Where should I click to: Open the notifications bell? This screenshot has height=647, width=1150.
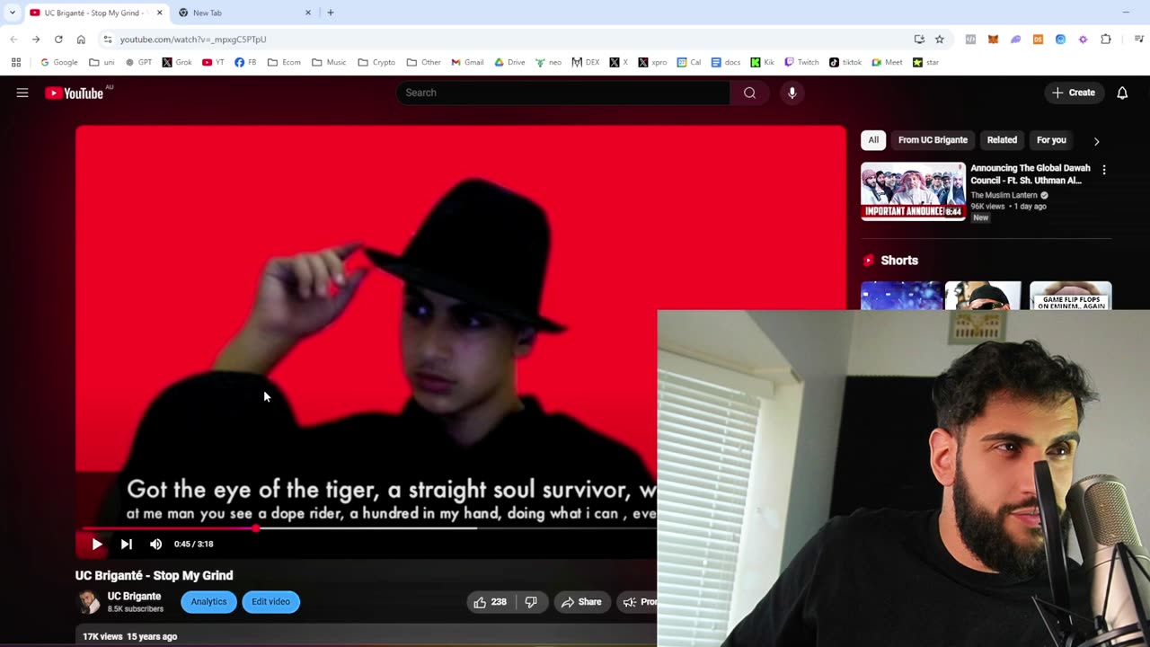[1122, 93]
